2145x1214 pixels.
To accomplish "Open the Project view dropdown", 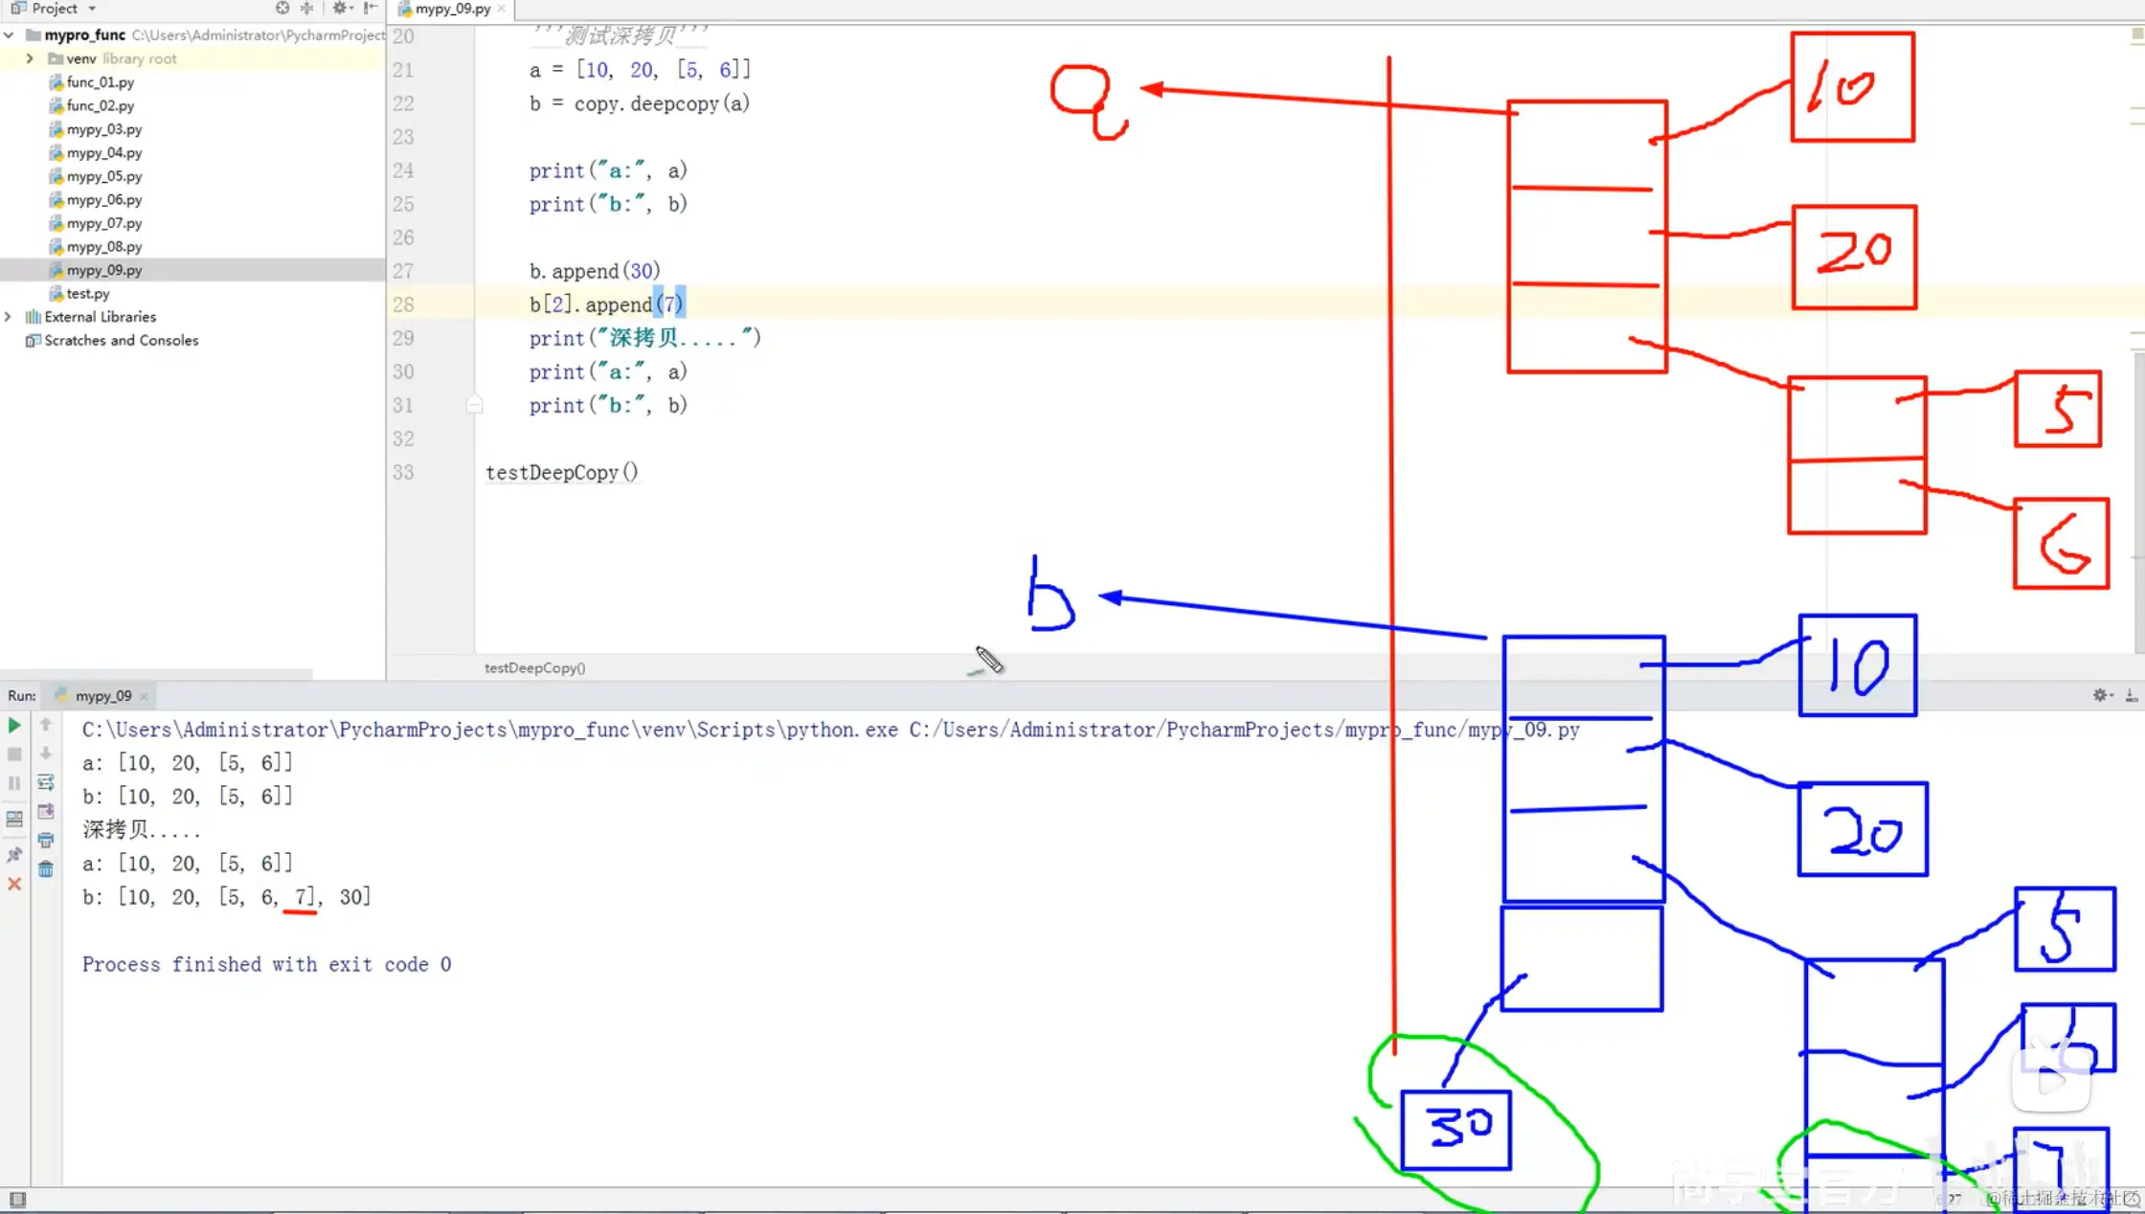I will (92, 9).
